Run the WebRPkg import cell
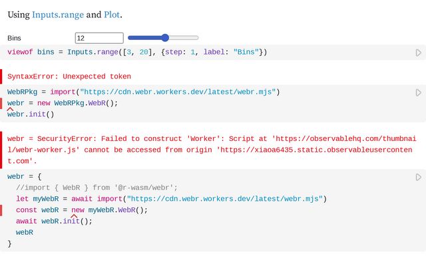Viewport: 426px width, 266px height. 418,92
